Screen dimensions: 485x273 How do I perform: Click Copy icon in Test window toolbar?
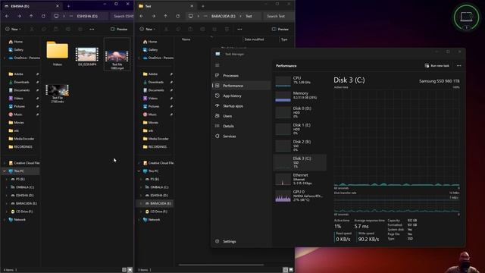point(179,29)
